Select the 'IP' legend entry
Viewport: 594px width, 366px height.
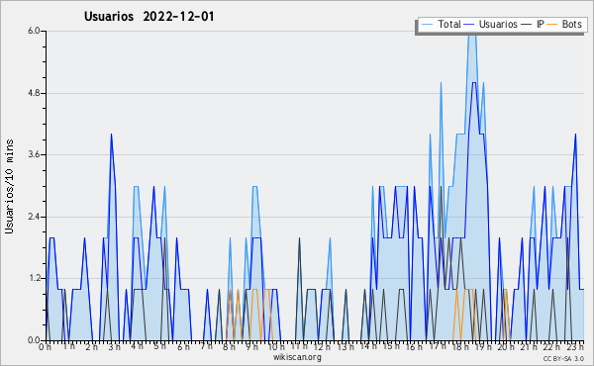click(541, 24)
